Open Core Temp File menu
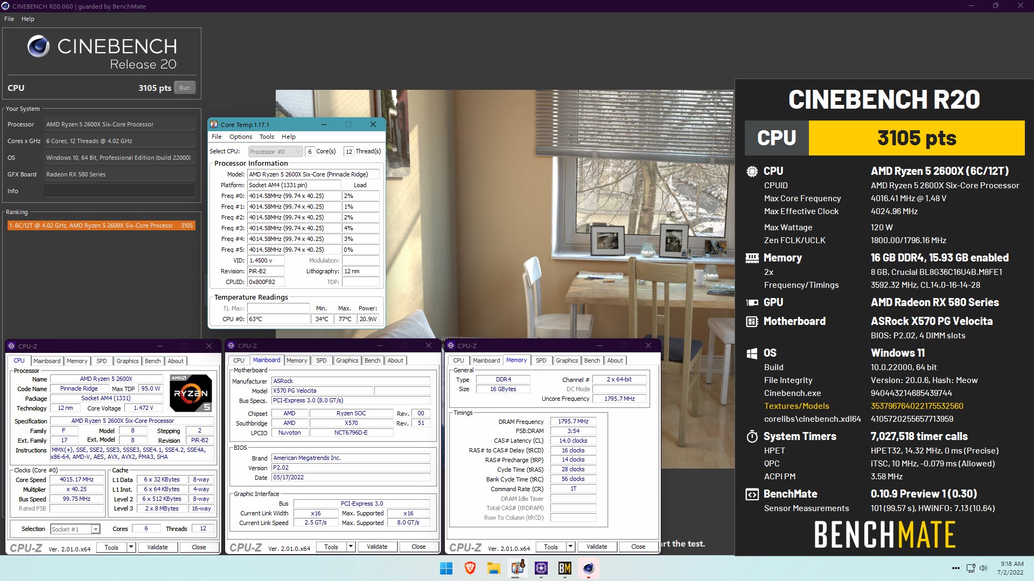1034x581 pixels. 216,137
